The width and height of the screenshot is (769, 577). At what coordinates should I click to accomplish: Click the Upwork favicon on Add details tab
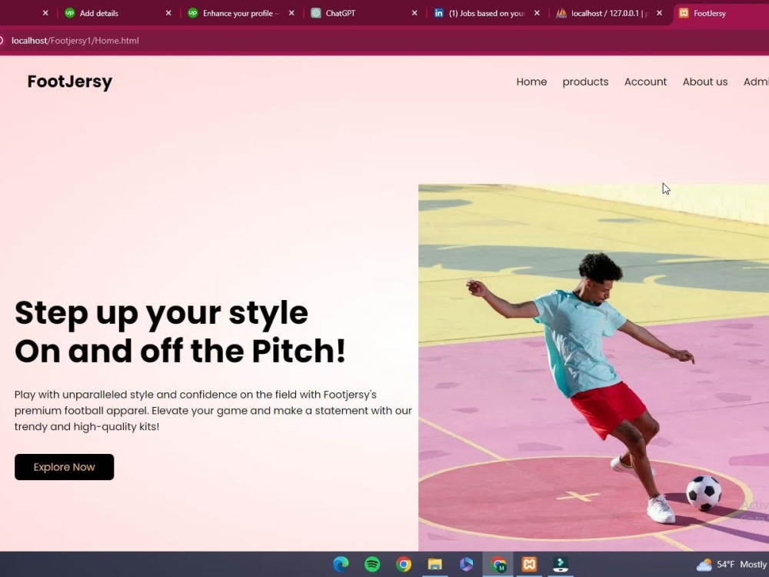(x=70, y=13)
